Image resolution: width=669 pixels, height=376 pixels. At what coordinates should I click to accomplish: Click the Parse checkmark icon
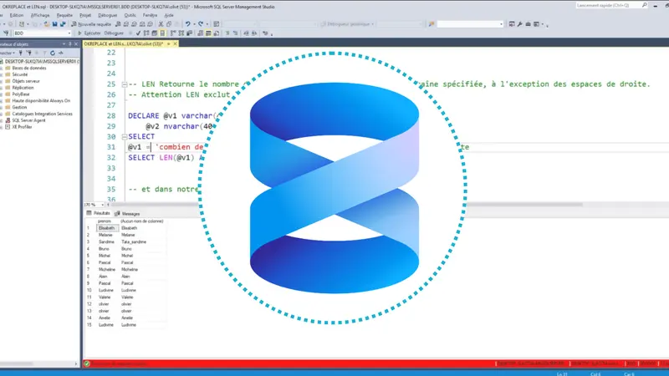pos(138,33)
